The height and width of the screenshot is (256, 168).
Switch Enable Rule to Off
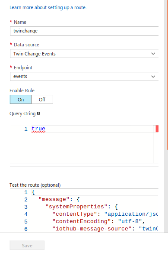(x=42, y=100)
